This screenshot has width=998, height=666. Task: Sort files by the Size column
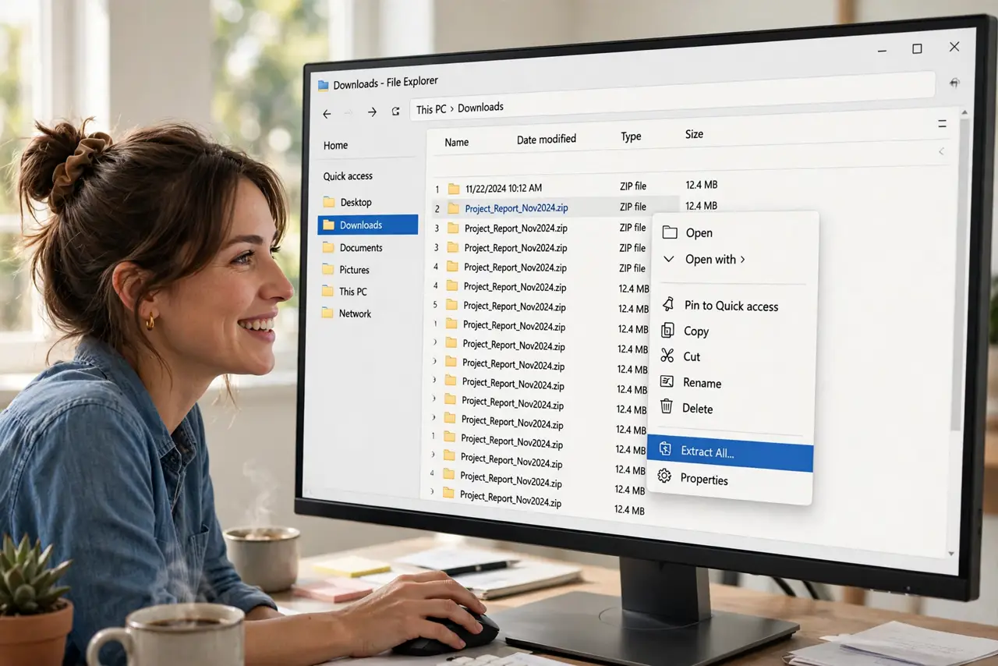click(x=694, y=134)
